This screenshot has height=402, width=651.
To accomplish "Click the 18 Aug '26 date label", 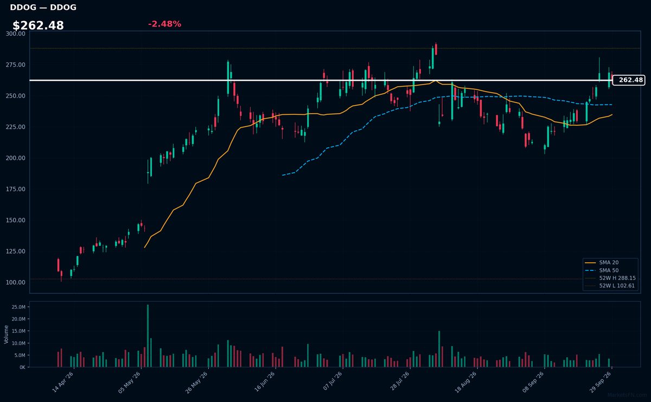I will click(467, 381).
